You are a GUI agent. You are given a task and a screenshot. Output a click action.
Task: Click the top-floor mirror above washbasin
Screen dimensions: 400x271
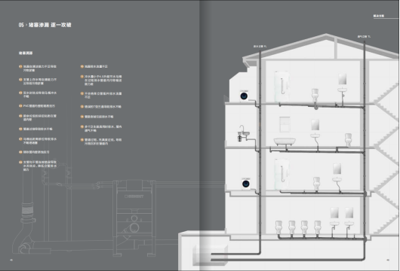tap(342, 79)
